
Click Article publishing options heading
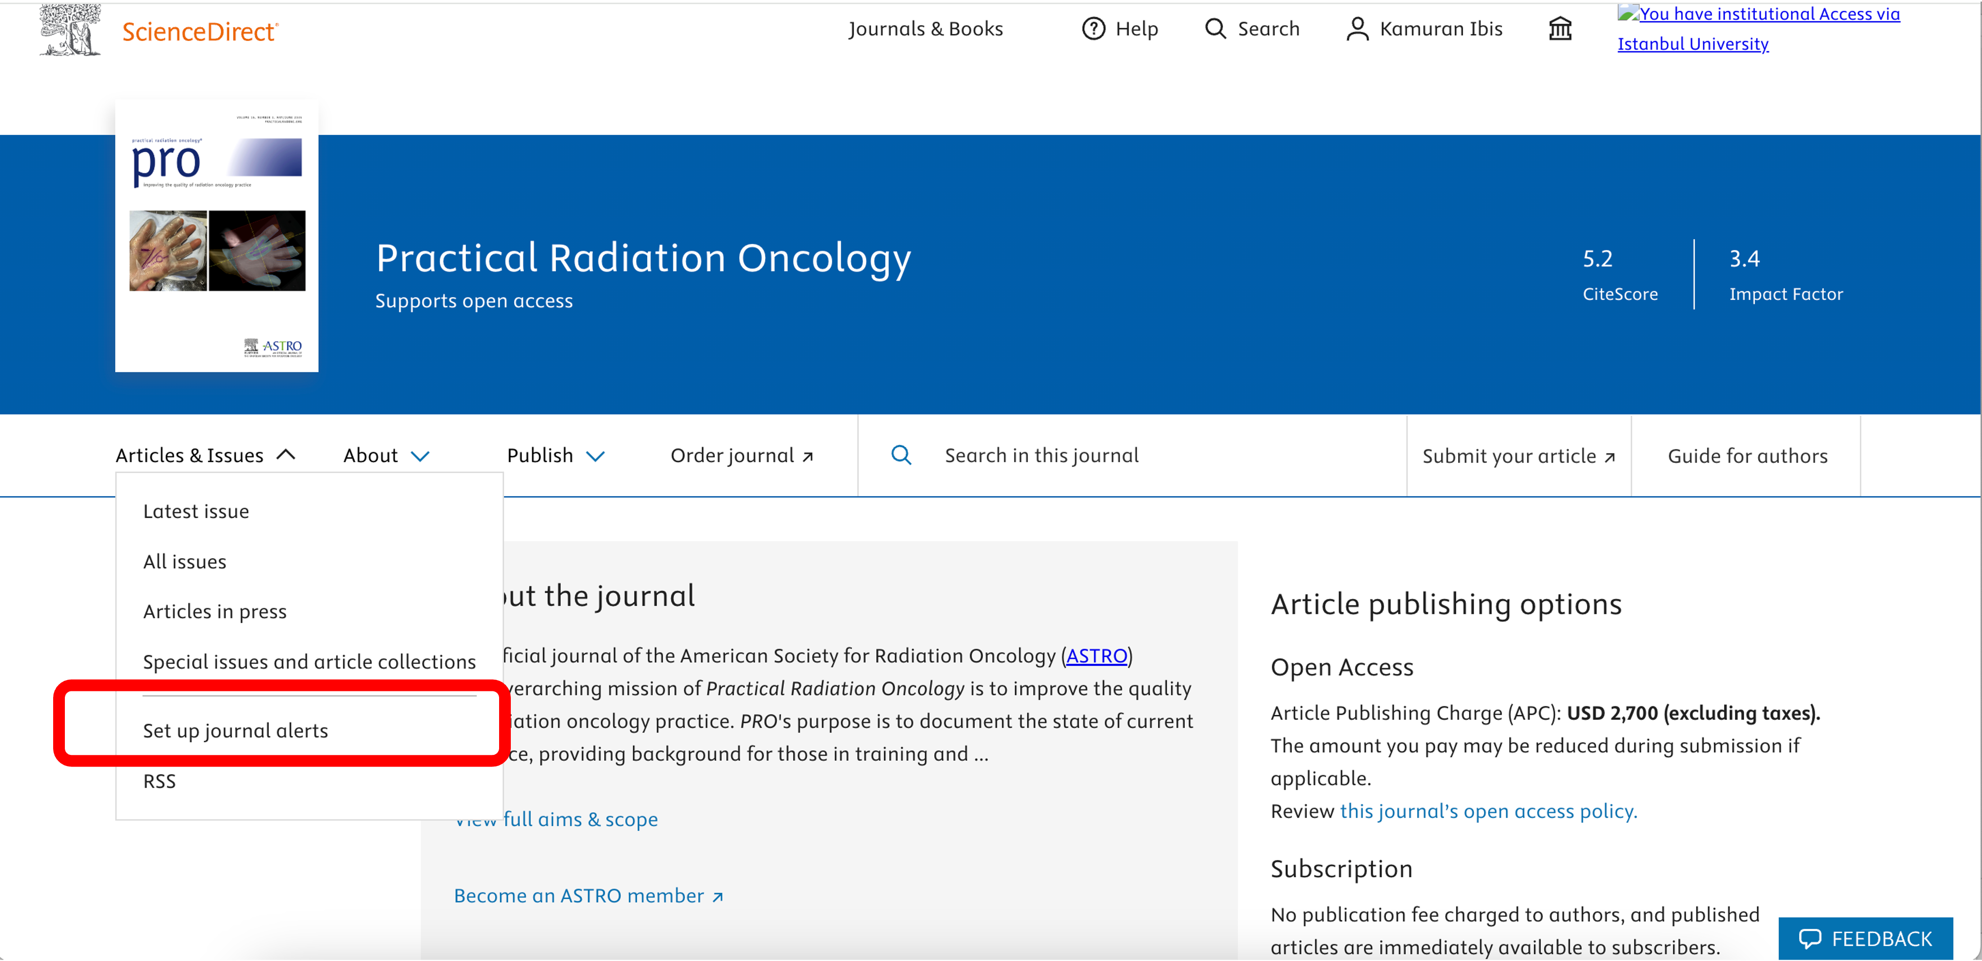point(1446,604)
